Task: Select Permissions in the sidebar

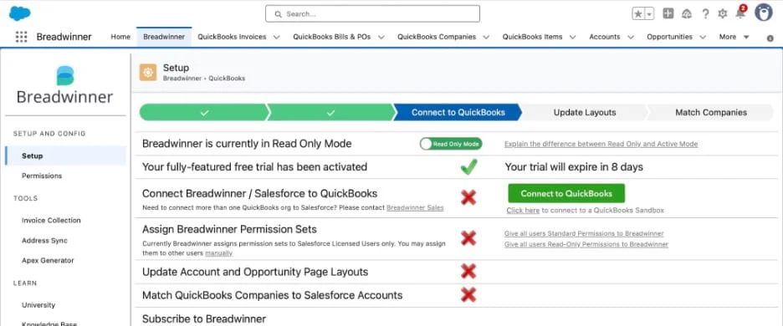Action: coord(42,176)
